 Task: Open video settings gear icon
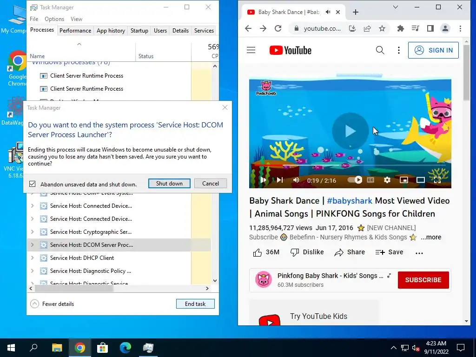pyautogui.click(x=387, y=180)
